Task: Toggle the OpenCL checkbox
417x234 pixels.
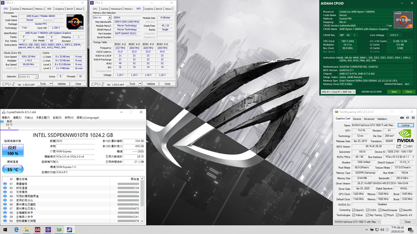Action: point(353,210)
